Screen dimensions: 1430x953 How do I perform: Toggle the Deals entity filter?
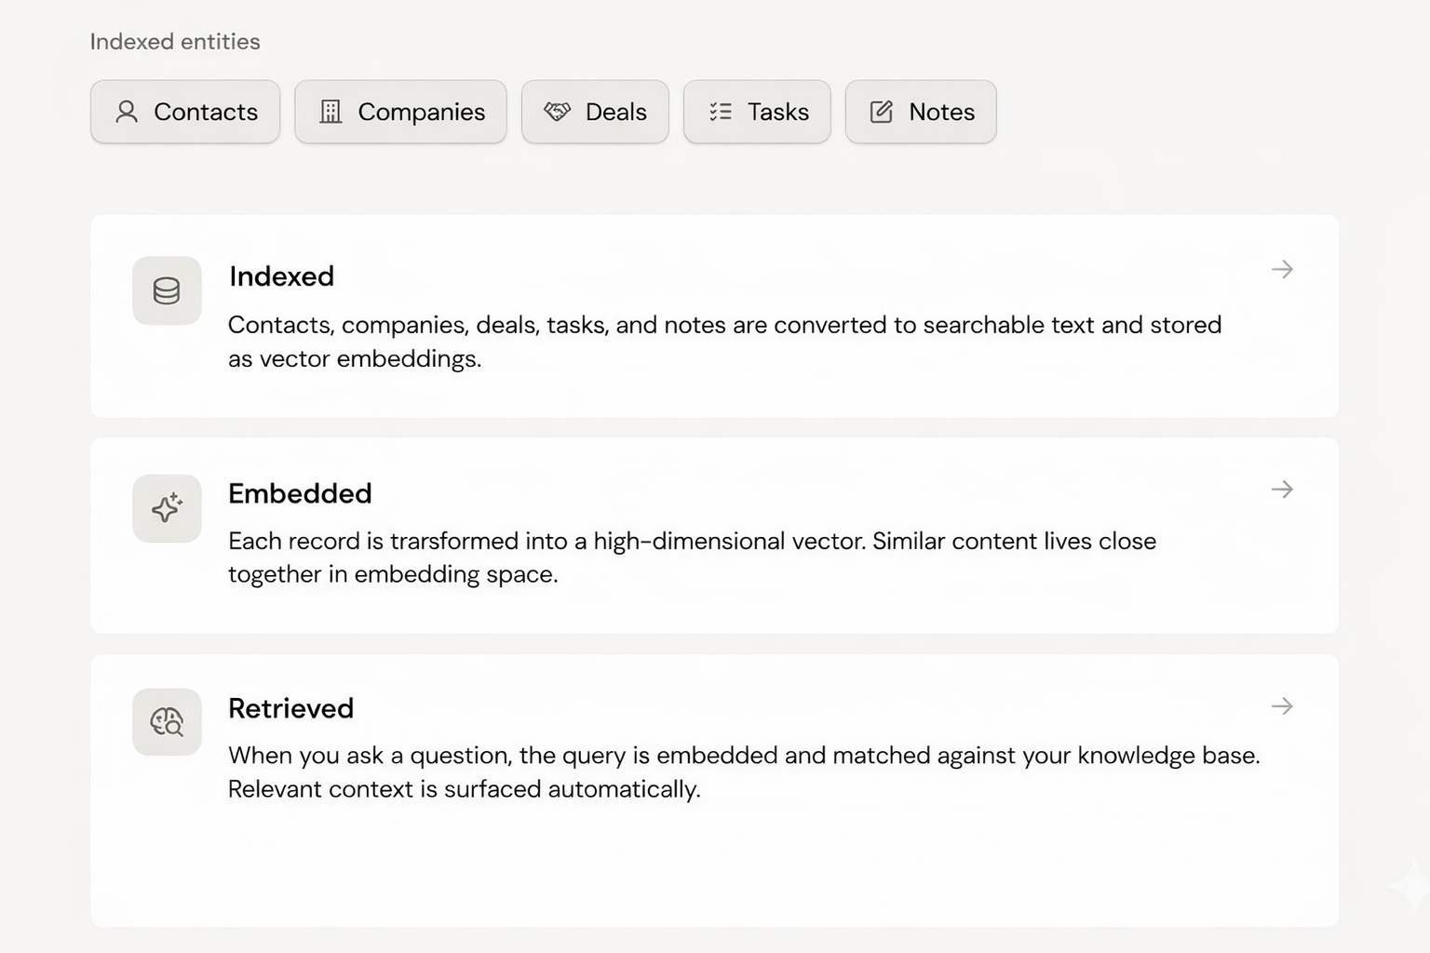[595, 112]
